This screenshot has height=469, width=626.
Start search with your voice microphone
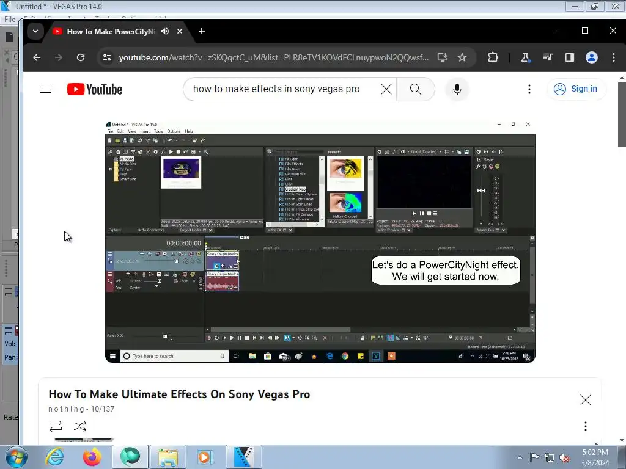[x=457, y=89]
